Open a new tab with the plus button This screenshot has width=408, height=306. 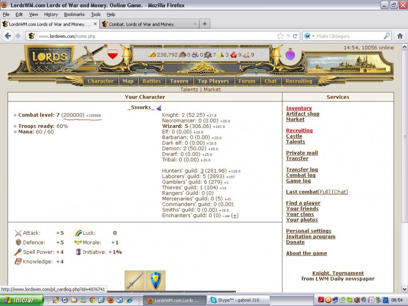click(205, 24)
